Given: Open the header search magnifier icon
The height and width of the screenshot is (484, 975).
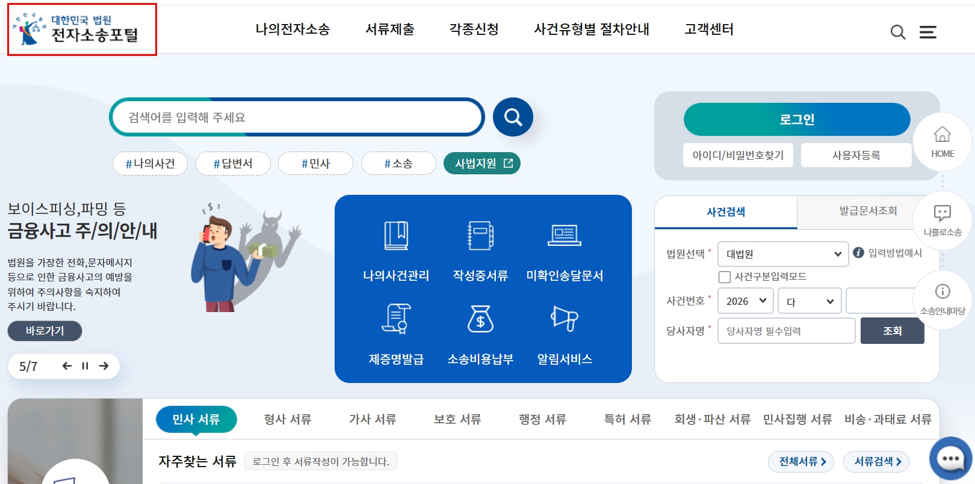Looking at the screenshot, I should click(898, 32).
